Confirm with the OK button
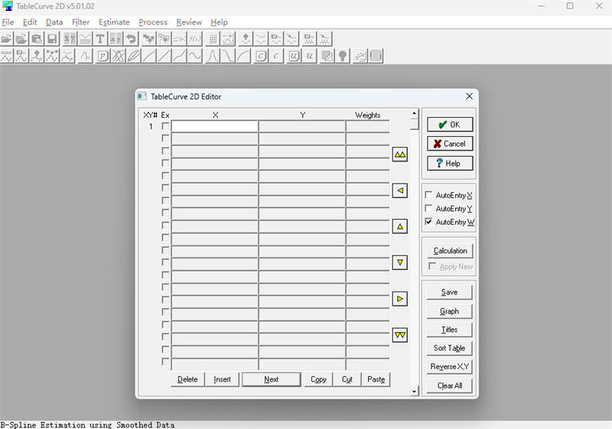 click(450, 125)
